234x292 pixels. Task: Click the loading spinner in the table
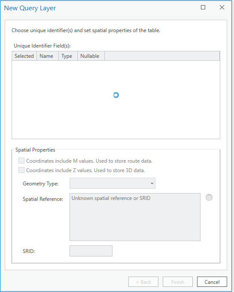click(x=116, y=95)
